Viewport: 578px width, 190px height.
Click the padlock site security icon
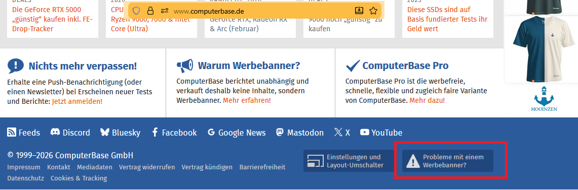click(150, 11)
